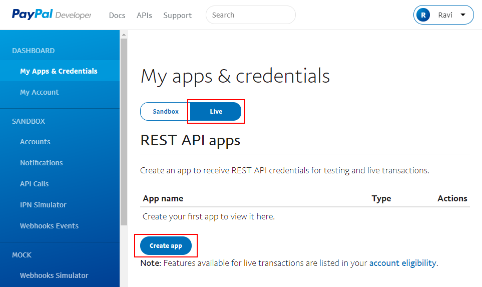Open the Docs menu

point(117,15)
